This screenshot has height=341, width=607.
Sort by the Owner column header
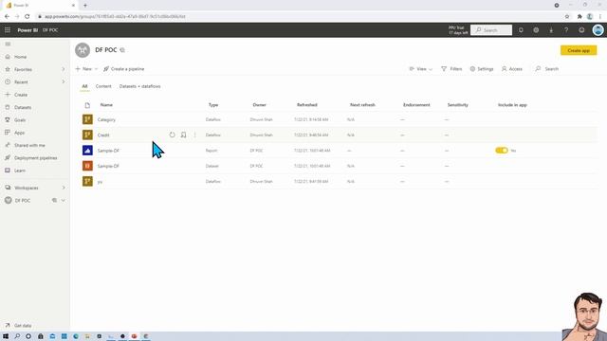pos(259,105)
